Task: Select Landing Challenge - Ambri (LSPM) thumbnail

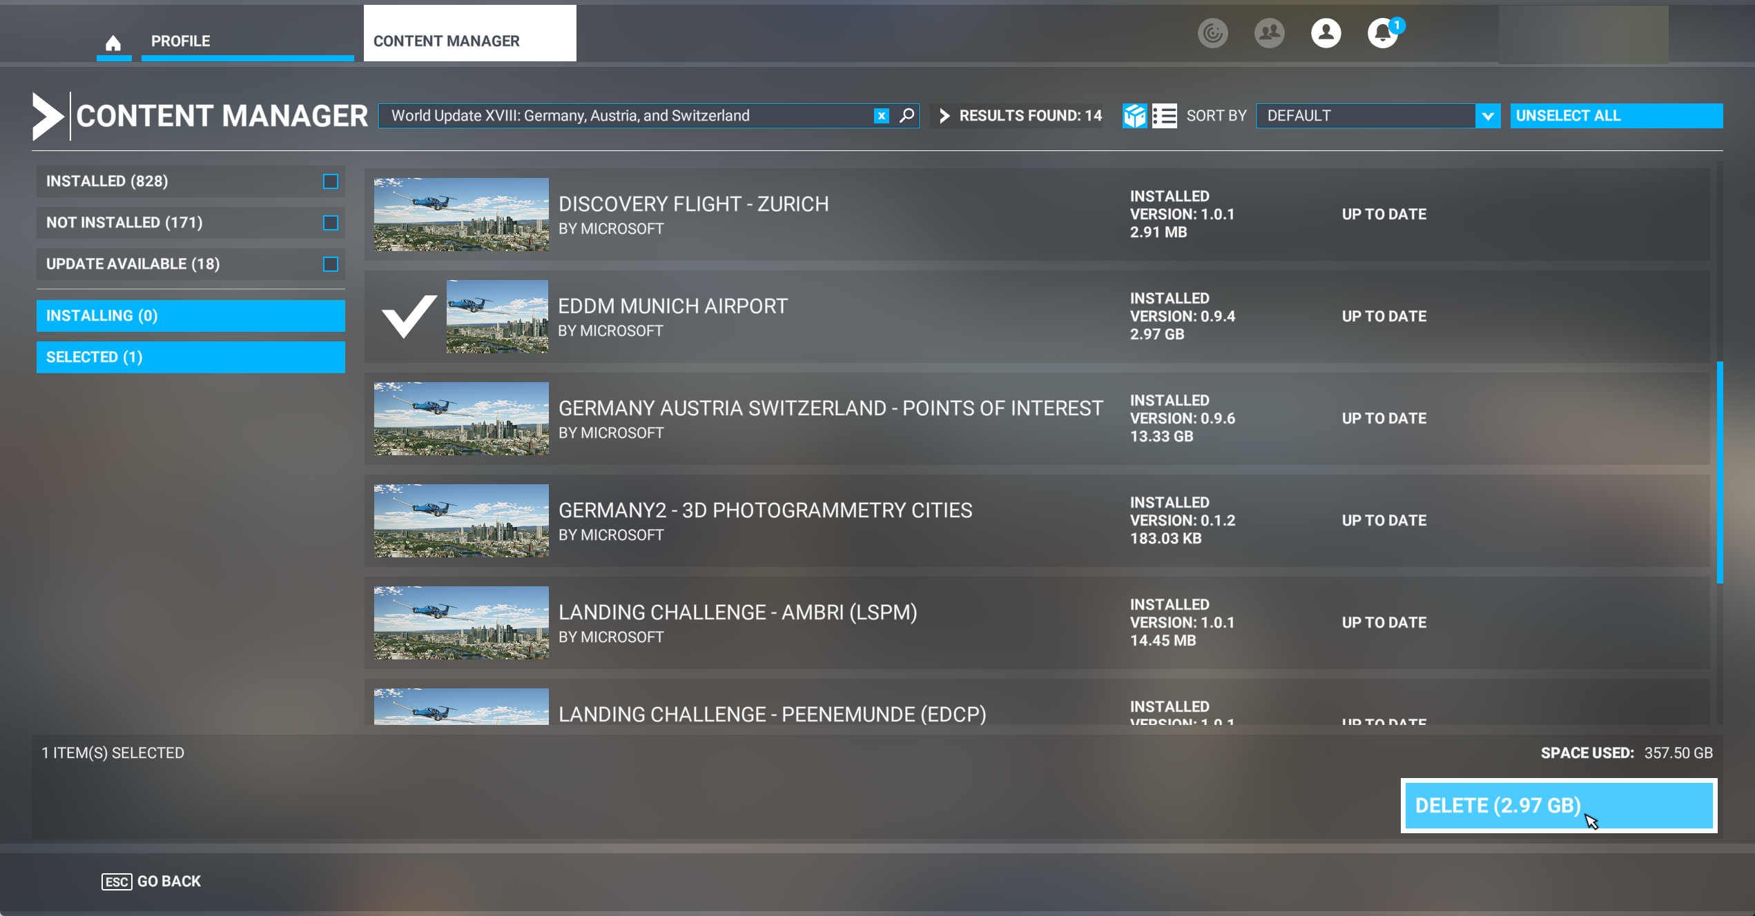Action: (461, 623)
